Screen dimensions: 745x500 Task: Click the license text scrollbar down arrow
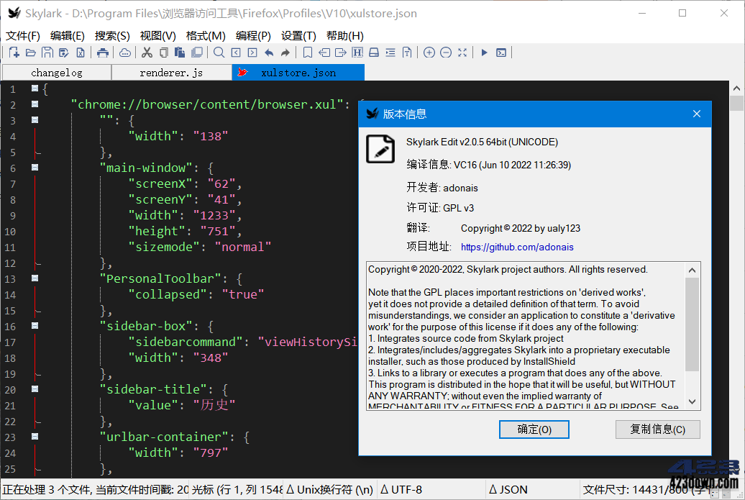pyautogui.click(x=691, y=401)
